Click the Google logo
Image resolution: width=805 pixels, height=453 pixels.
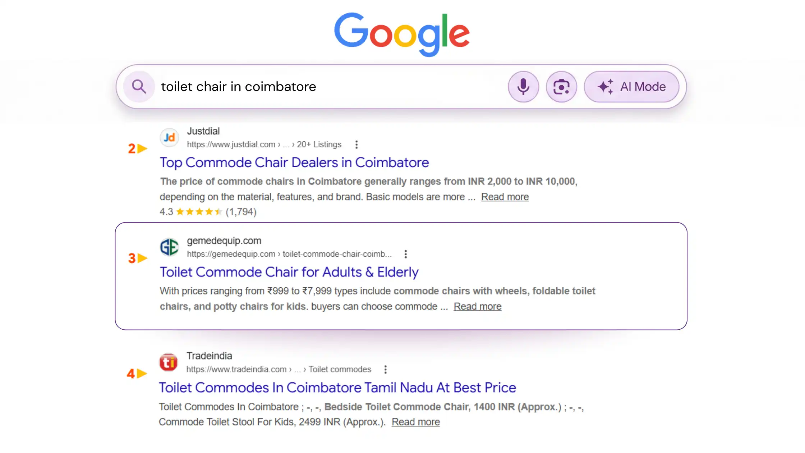pos(402,34)
